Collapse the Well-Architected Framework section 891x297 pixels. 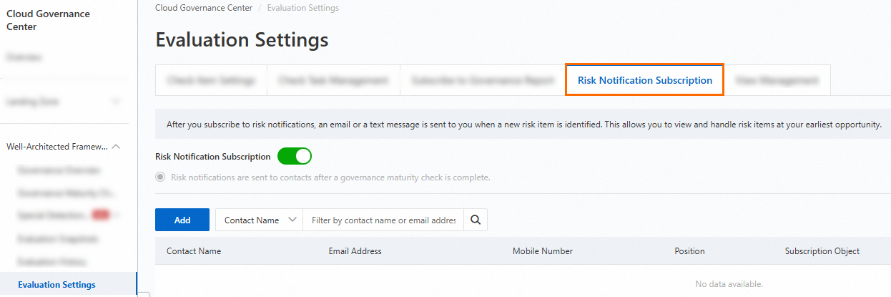point(117,147)
